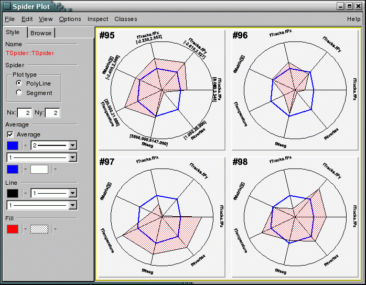
Task: Open the File menu
Action: (x=9, y=19)
